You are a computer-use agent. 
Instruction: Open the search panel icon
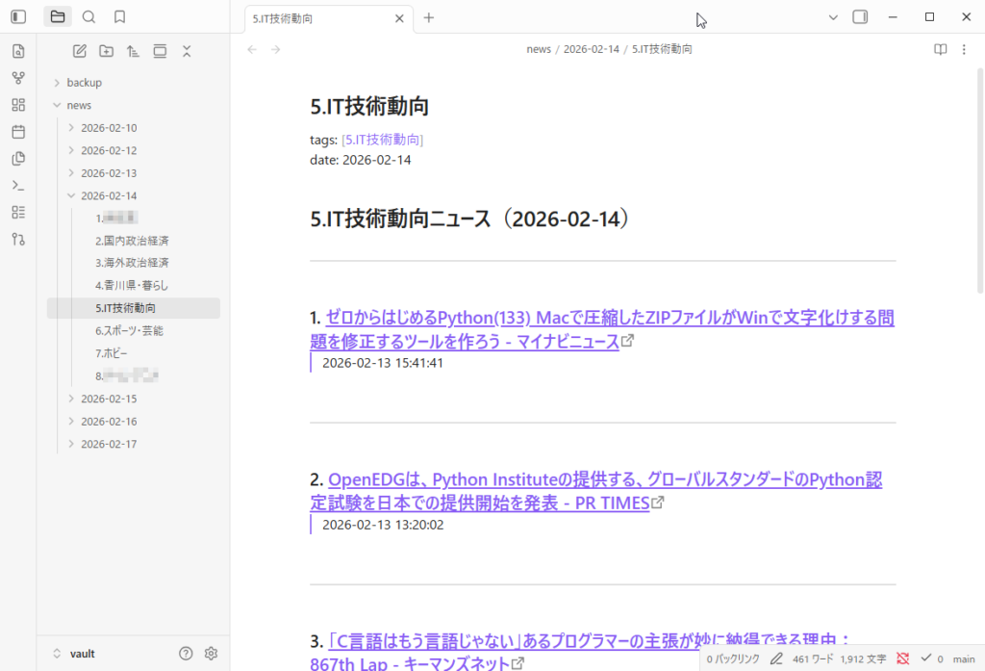[x=88, y=16]
